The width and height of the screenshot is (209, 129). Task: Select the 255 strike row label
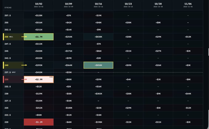[x=13, y=23]
